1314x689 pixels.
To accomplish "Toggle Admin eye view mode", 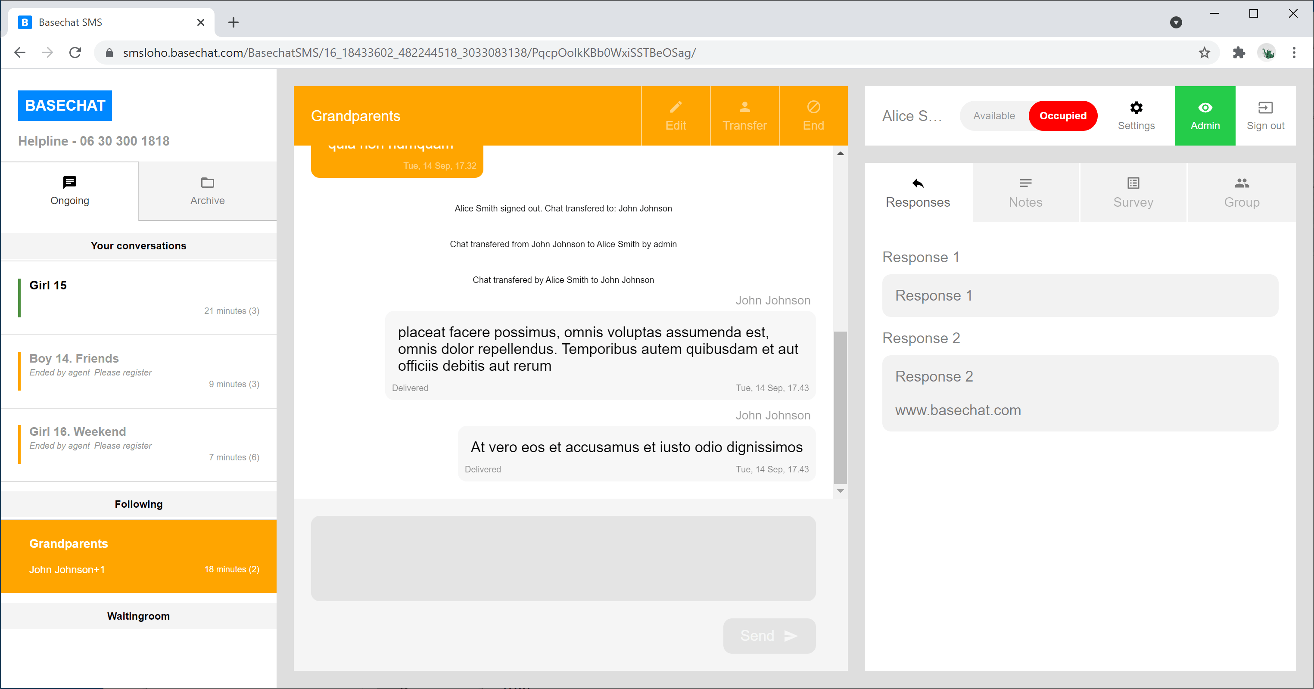I will (1205, 116).
